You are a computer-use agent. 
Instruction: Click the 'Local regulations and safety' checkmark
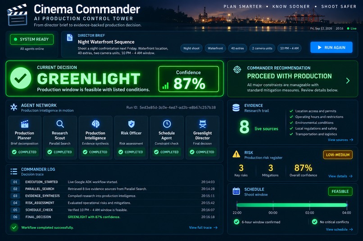pos(291,128)
